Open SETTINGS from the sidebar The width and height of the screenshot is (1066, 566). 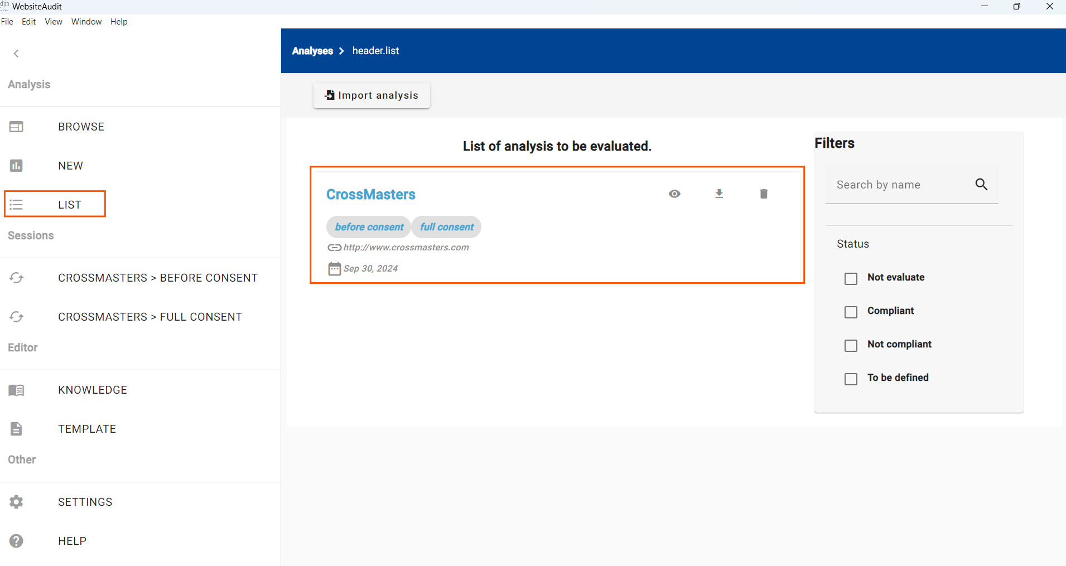click(85, 502)
